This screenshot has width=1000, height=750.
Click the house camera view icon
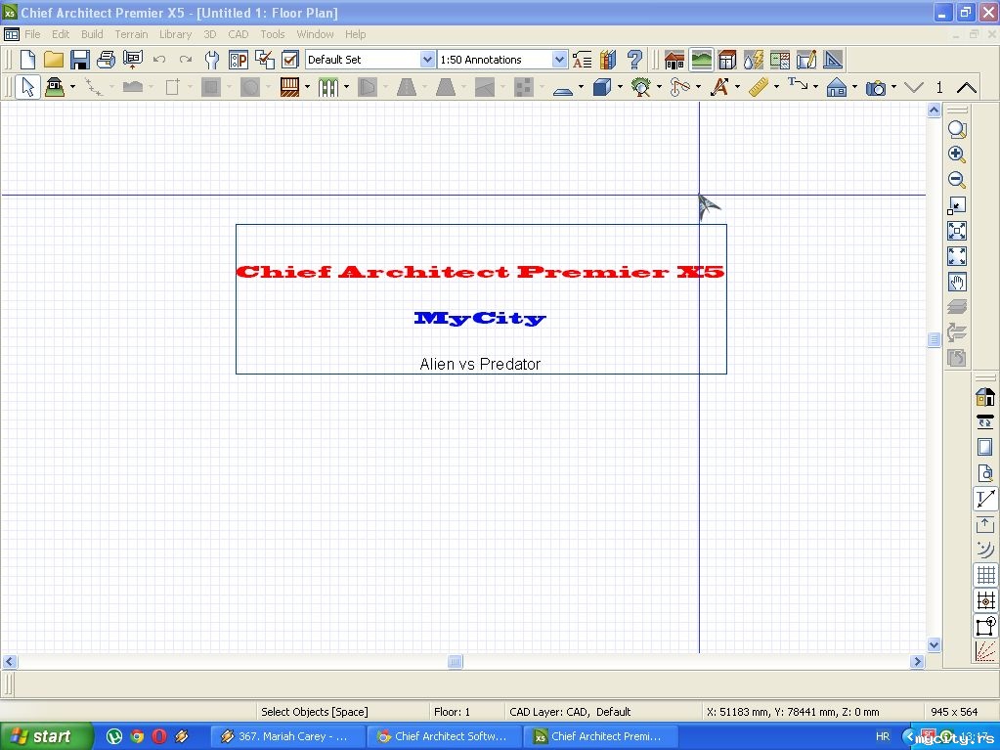point(674,60)
